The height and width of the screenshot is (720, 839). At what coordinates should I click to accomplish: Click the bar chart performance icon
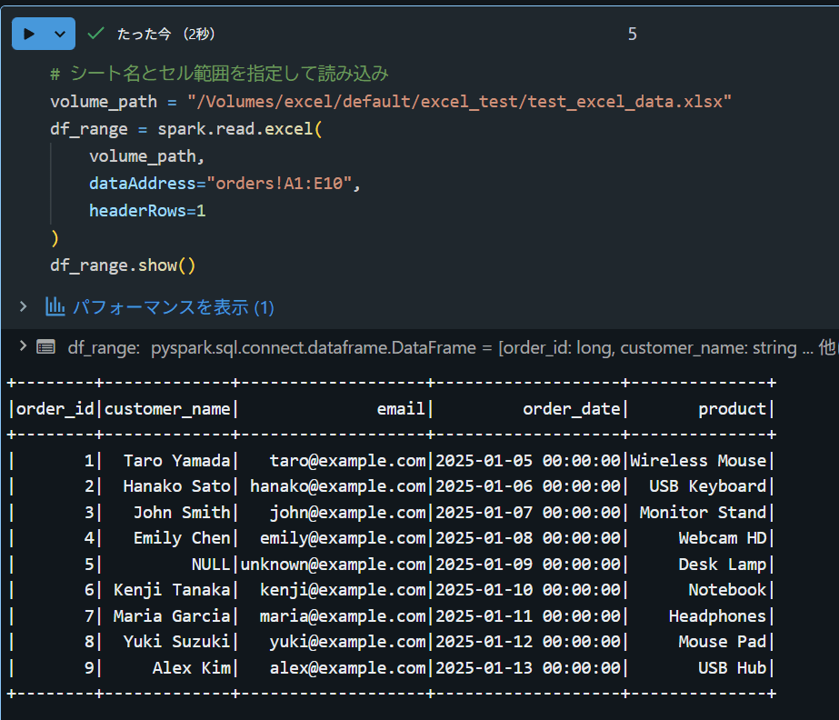coord(55,306)
